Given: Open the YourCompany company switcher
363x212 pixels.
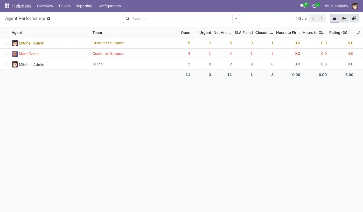Looking at the screenshot, I should click(336, 6).
